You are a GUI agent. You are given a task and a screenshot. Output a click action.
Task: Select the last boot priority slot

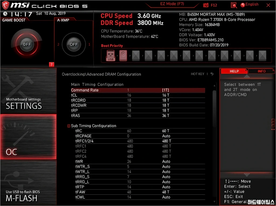pyautogui.click(x=262, y=56)
